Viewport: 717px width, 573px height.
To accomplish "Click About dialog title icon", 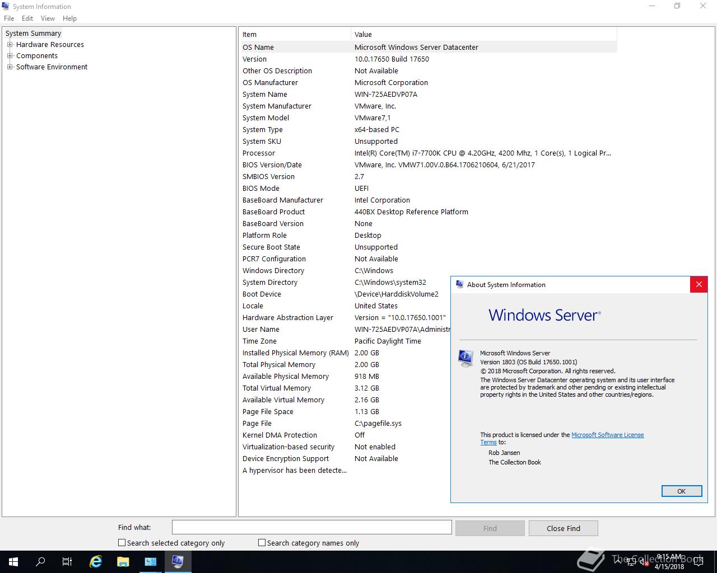I will (x=459, y=284).
